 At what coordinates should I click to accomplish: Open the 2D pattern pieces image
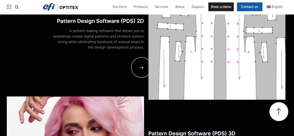coord(217,57)
